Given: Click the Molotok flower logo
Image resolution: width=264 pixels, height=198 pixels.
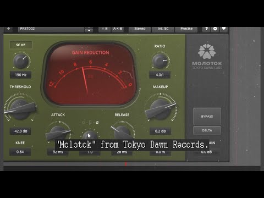Looking at the screenshot, I should pyautogui.click(x=207, y=52).
